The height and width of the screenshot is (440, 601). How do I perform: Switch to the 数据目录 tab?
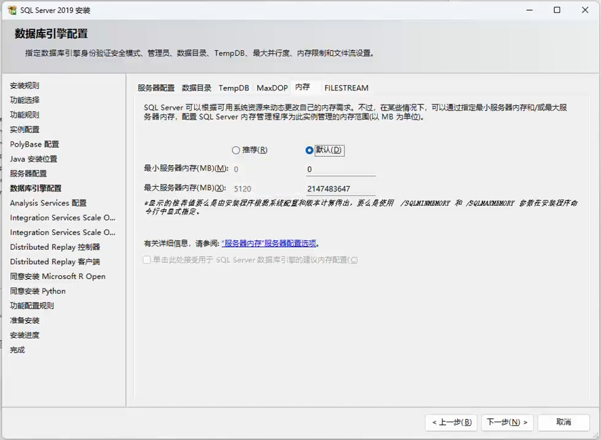click(x=197, y=88)
